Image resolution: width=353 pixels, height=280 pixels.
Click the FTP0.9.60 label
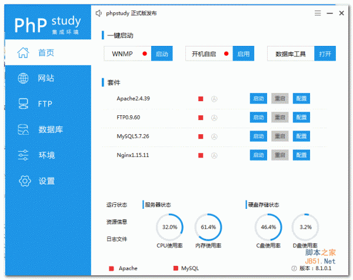point(128,118)
